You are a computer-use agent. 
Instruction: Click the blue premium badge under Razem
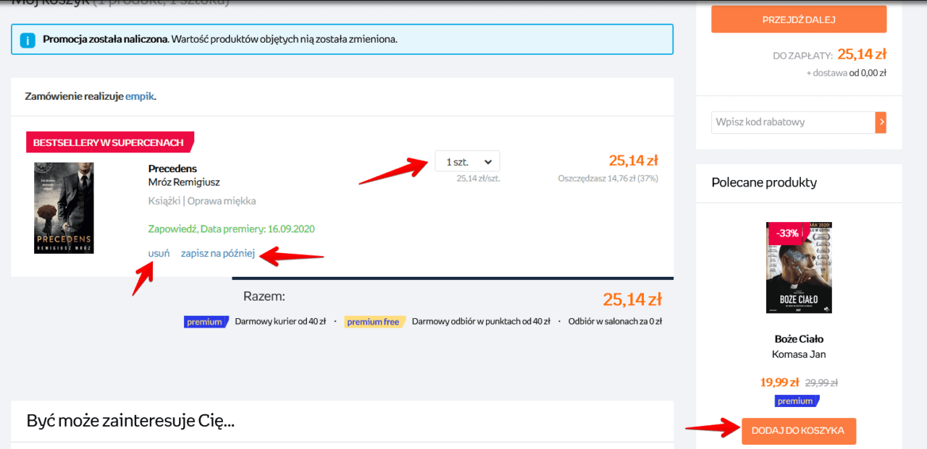tap(206, 322)
